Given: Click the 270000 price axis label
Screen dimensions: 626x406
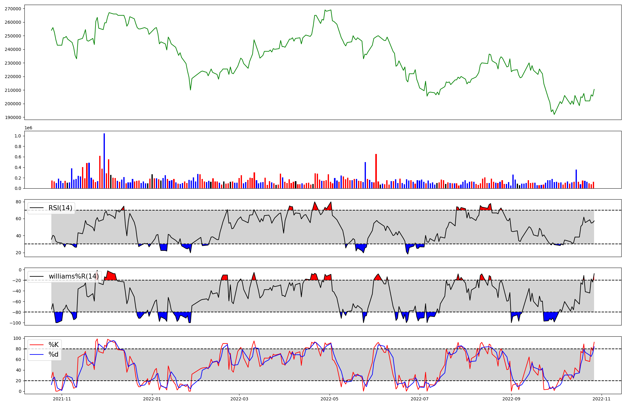Looking at the screenshot, I should (13, 9).
